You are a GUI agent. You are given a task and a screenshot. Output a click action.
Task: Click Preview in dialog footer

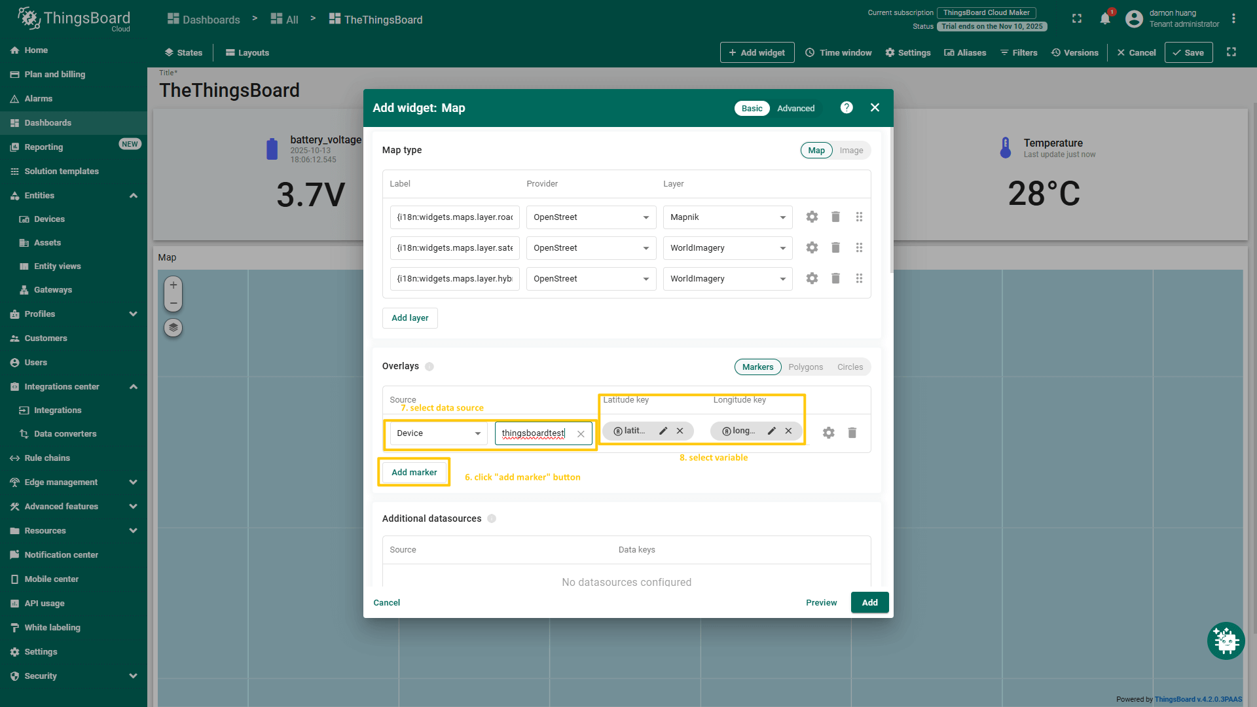pos(821,603)
